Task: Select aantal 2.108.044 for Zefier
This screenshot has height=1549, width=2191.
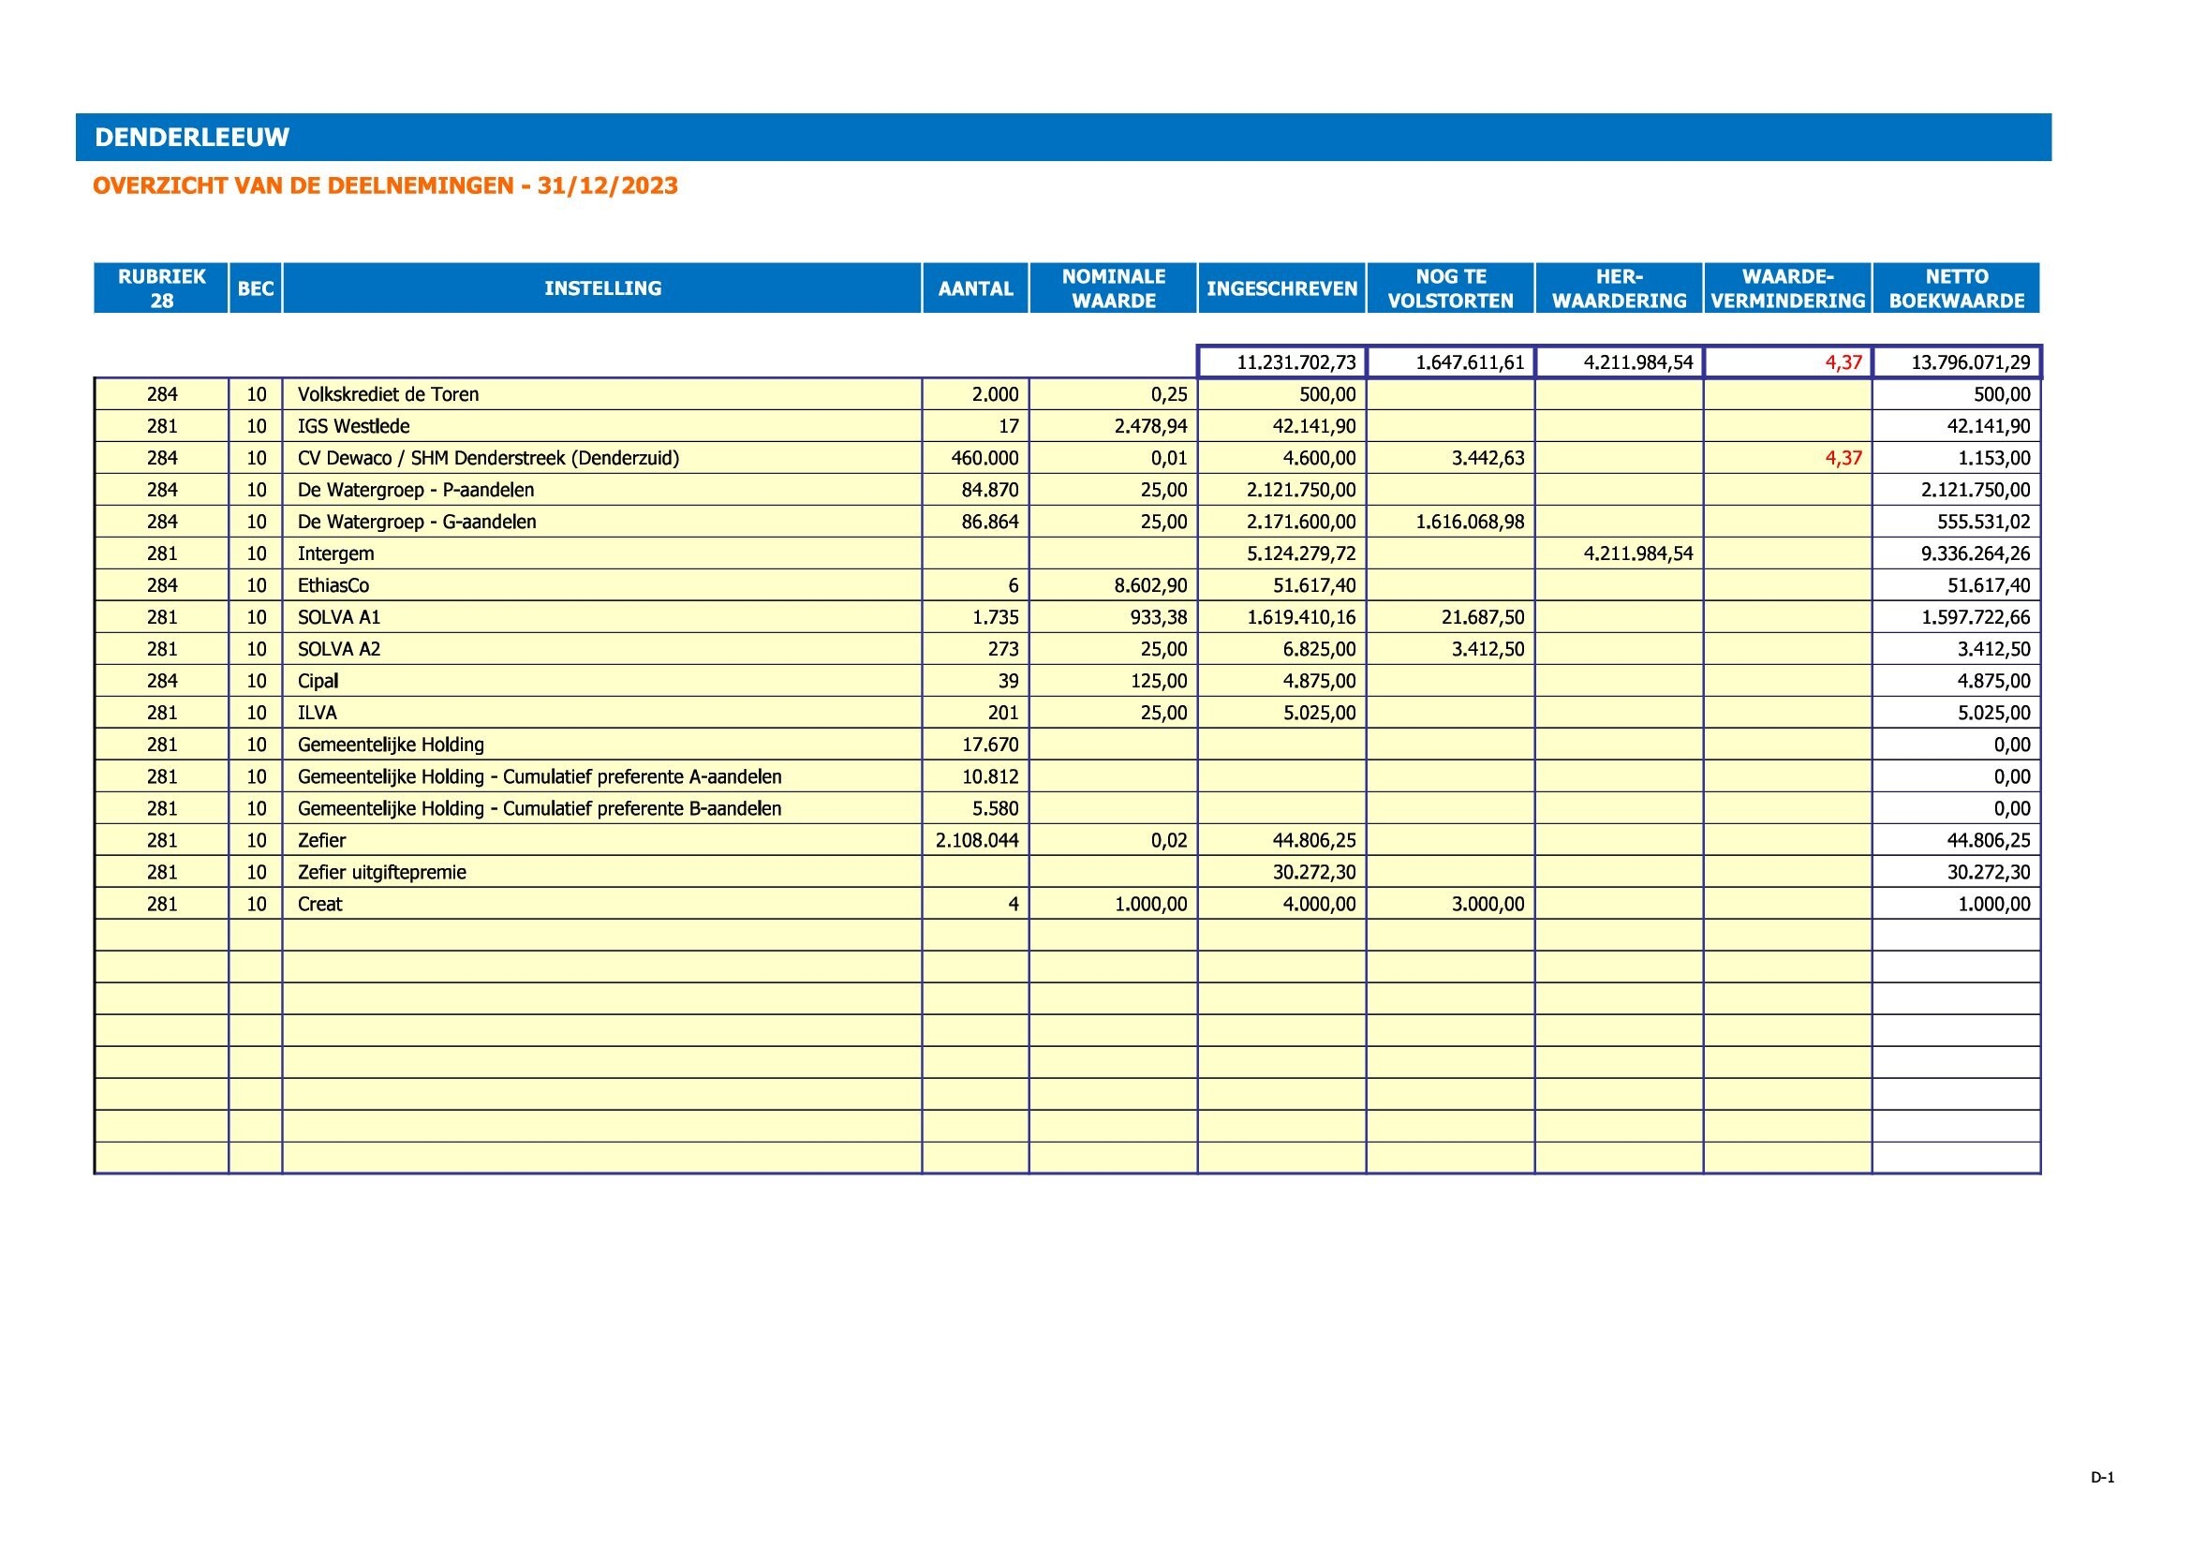Action: (x=975, y=840)
